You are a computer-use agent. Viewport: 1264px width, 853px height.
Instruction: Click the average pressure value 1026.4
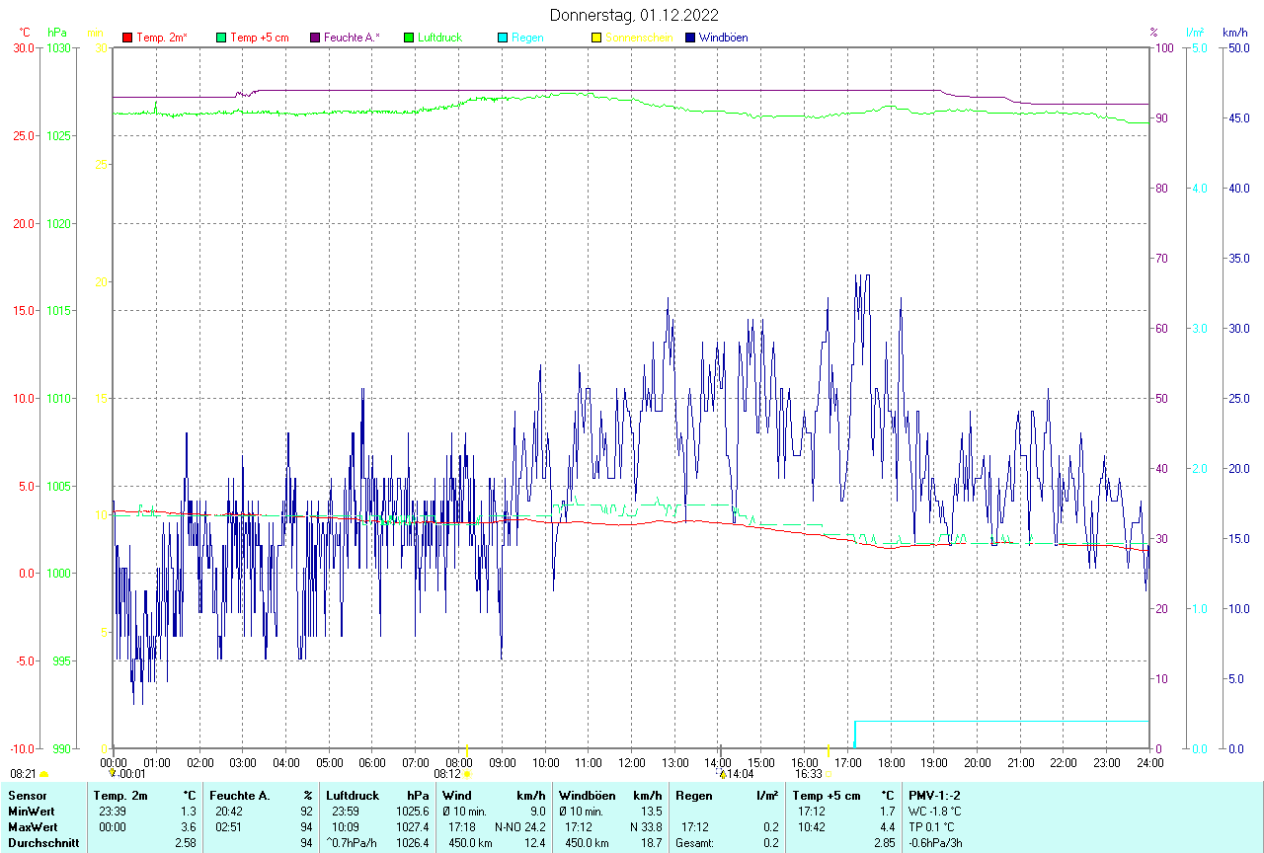pyautogui.click(x=413, y=842)
